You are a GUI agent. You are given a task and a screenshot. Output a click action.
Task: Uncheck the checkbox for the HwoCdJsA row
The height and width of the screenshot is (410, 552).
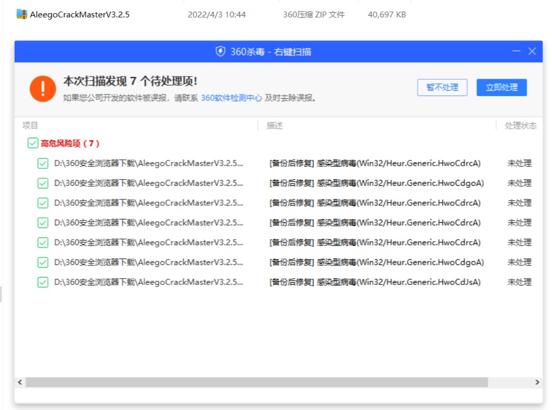(43, 282)
